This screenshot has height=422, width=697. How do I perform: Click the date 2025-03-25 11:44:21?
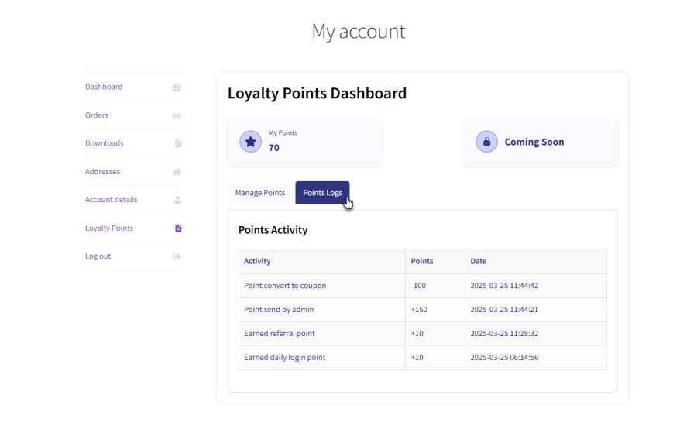coord(504,310)
